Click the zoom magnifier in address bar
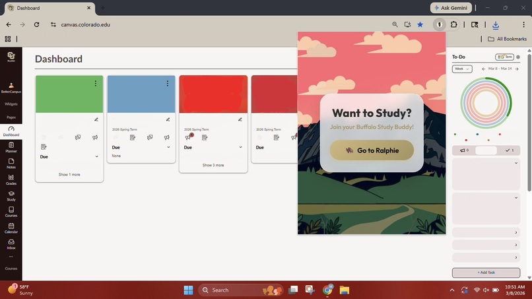 click(x=395, y=24)
